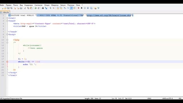183x103 pixels.
Task: Click the Close All toolbar icon
Action: [x=18, y=8]
